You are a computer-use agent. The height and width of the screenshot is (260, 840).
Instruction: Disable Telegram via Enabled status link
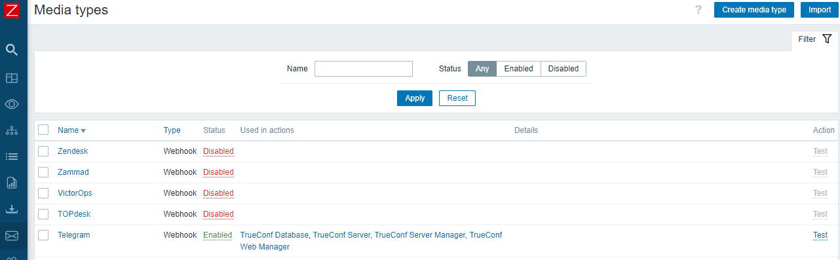pyautogui.click(x=218, y=235)
